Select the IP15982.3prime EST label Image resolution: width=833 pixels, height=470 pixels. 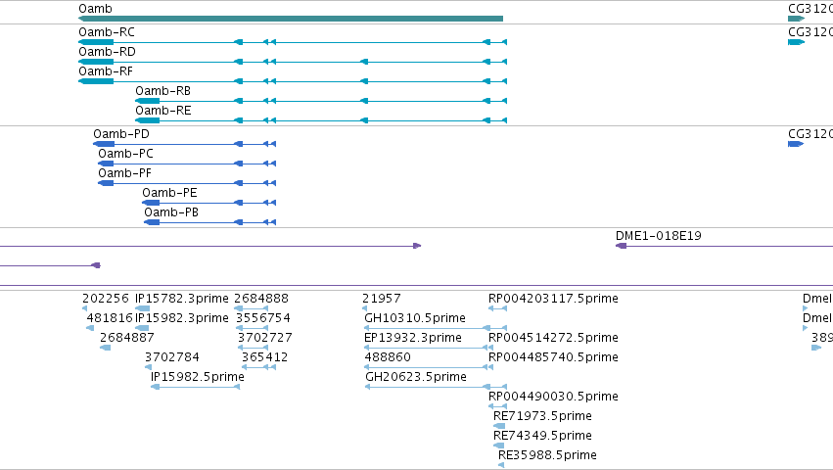point(182,318)
